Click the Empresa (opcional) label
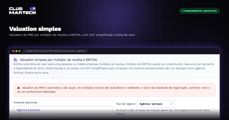Image resolution: width=229 pixels, height=120 pixels. (25, 102)
